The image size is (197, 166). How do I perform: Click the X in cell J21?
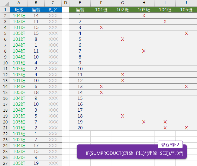tap(186, 128)
